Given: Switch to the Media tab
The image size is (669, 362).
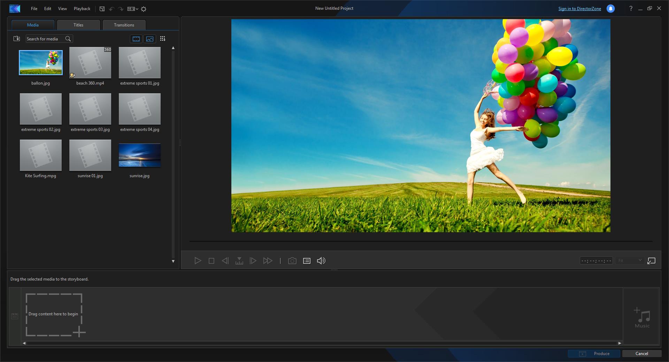Looking at the screenshot, I should click(33, 25).
